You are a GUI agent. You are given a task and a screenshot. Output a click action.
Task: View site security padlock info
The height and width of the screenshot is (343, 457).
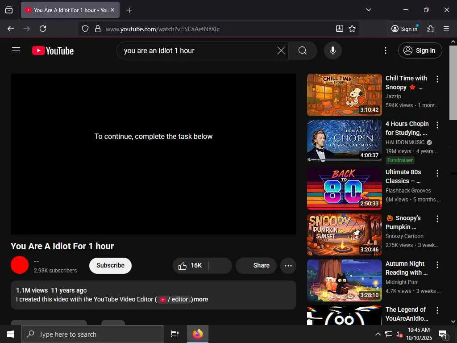click(x=98, y=29)
